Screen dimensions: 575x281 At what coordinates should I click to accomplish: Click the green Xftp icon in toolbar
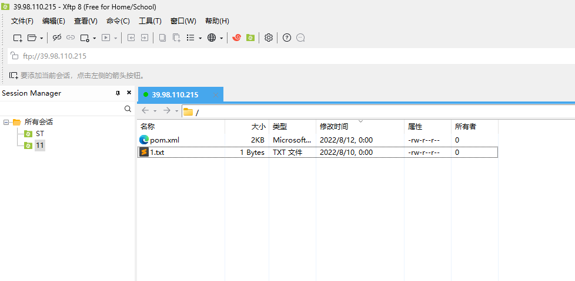pos(250,38)
